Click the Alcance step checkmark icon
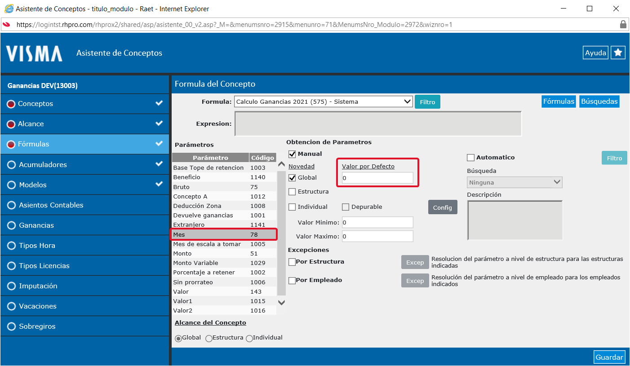 (159, 123)
